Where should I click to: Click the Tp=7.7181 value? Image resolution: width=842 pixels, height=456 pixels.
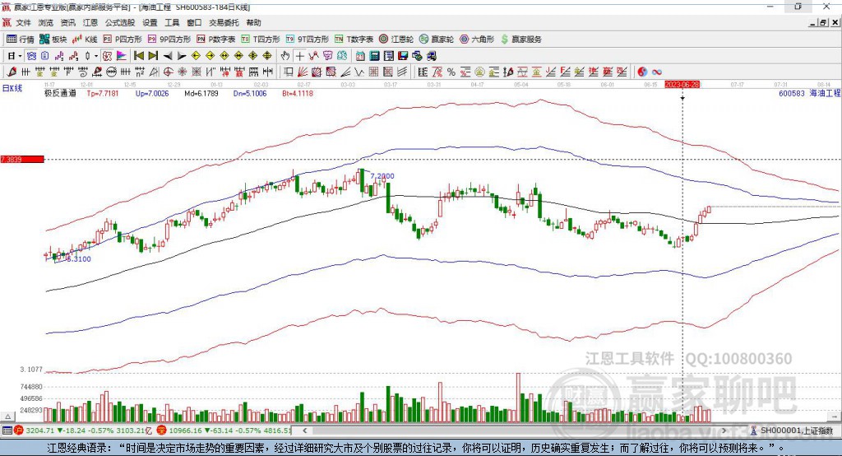pos(103,93)
